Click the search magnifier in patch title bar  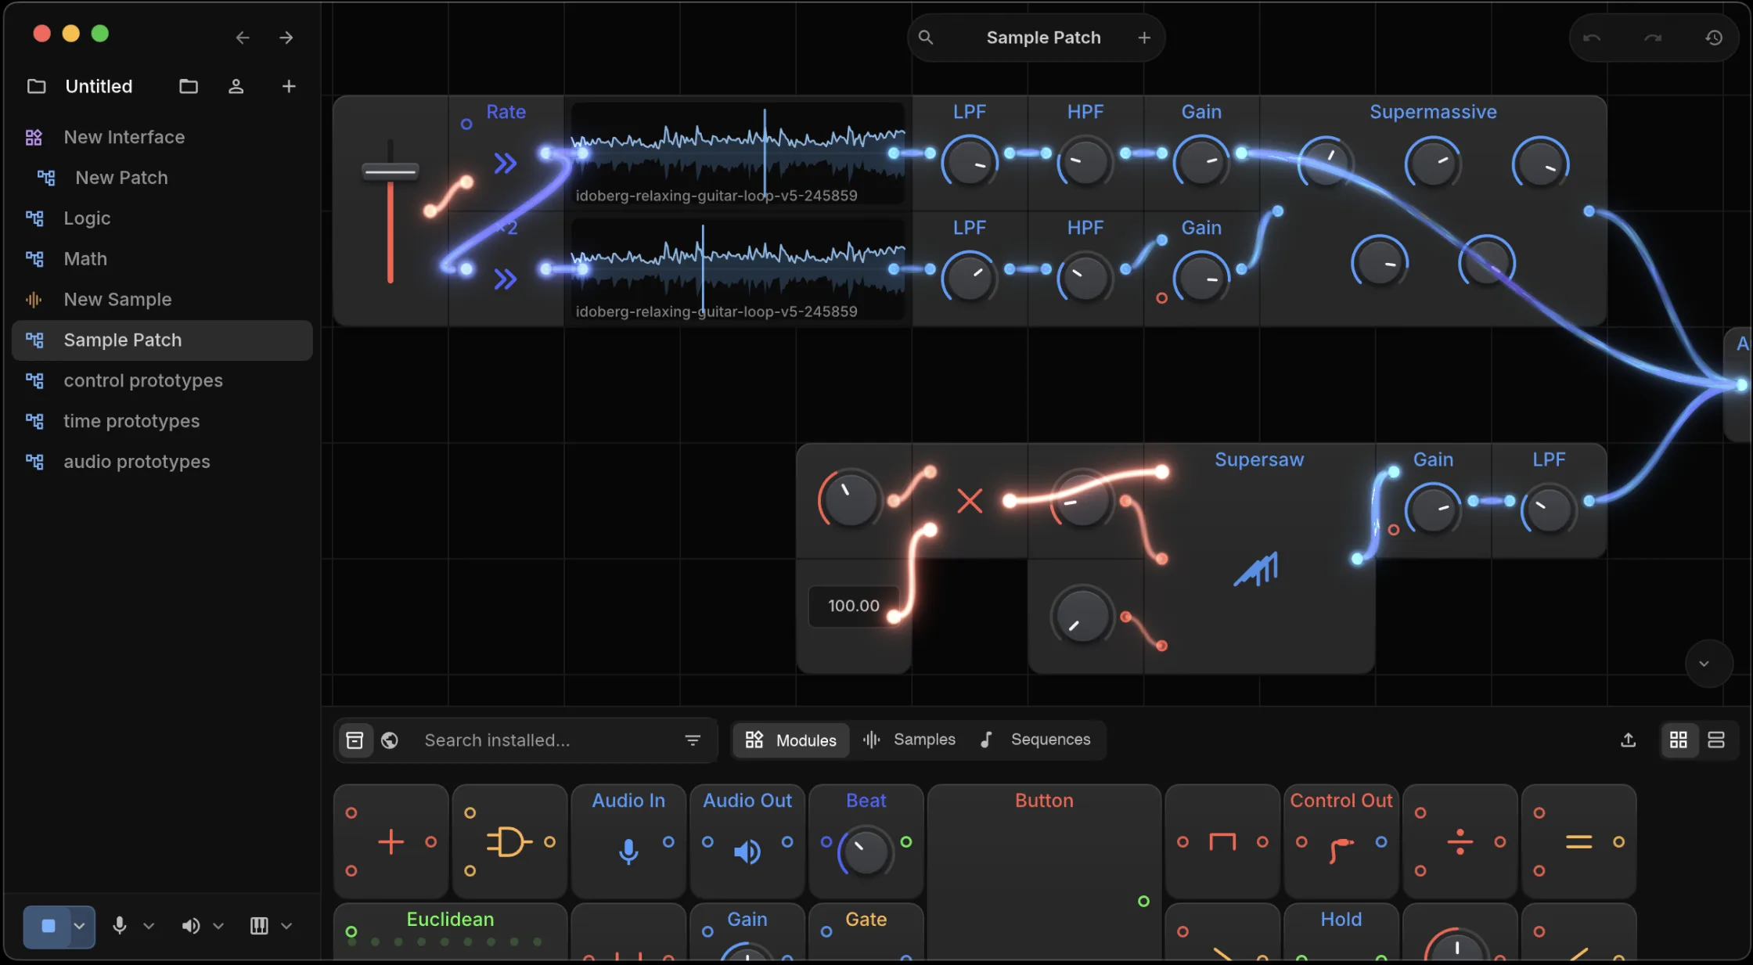tap(926, 38)
